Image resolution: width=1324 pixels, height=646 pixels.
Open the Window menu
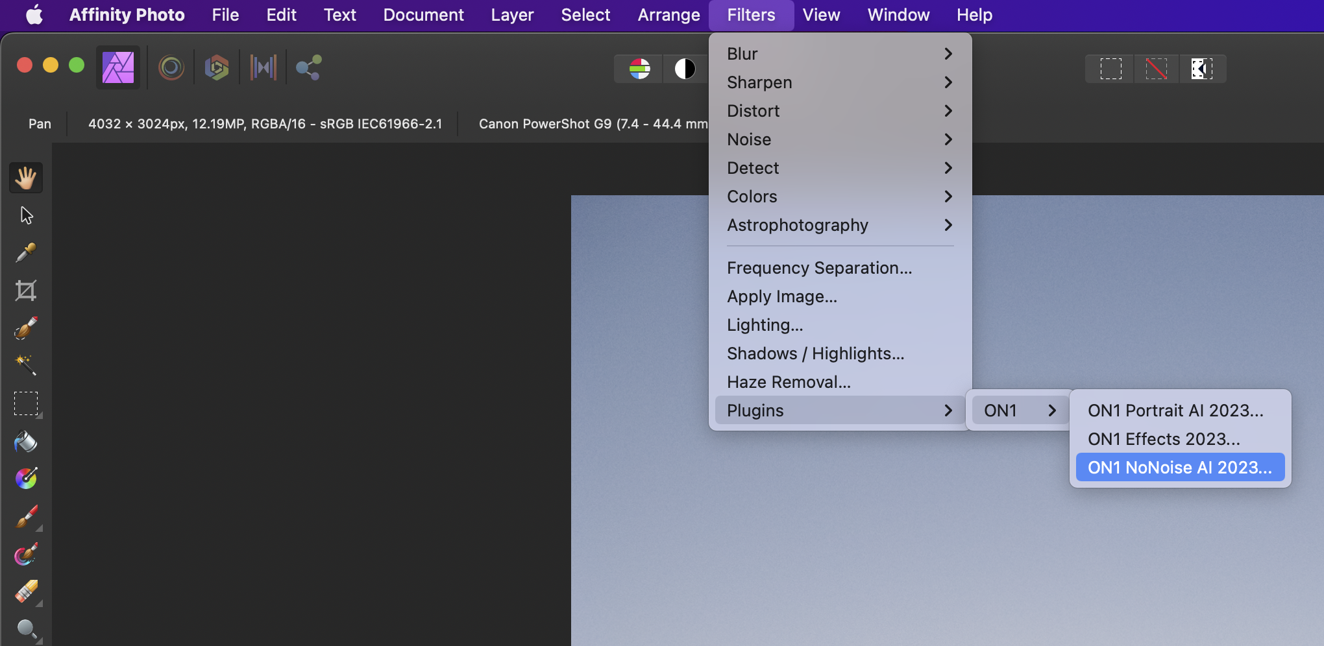click(x=898, y=15)
